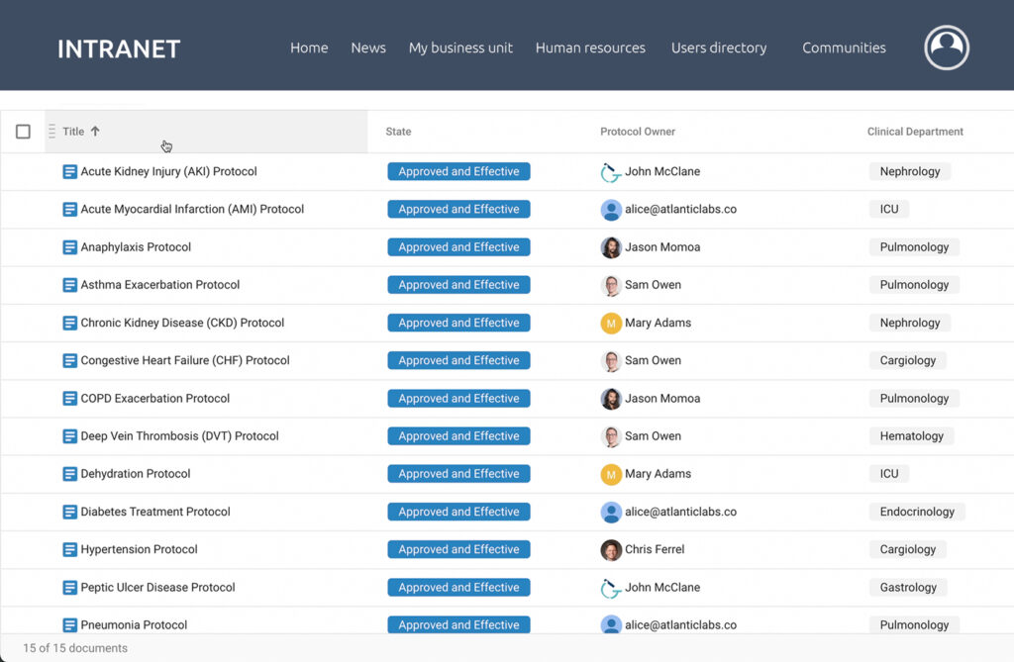Click document icon beside Diabetes Treatment Protocol
This screenshot has width=1014, height=662.
[x=70, y=512]
